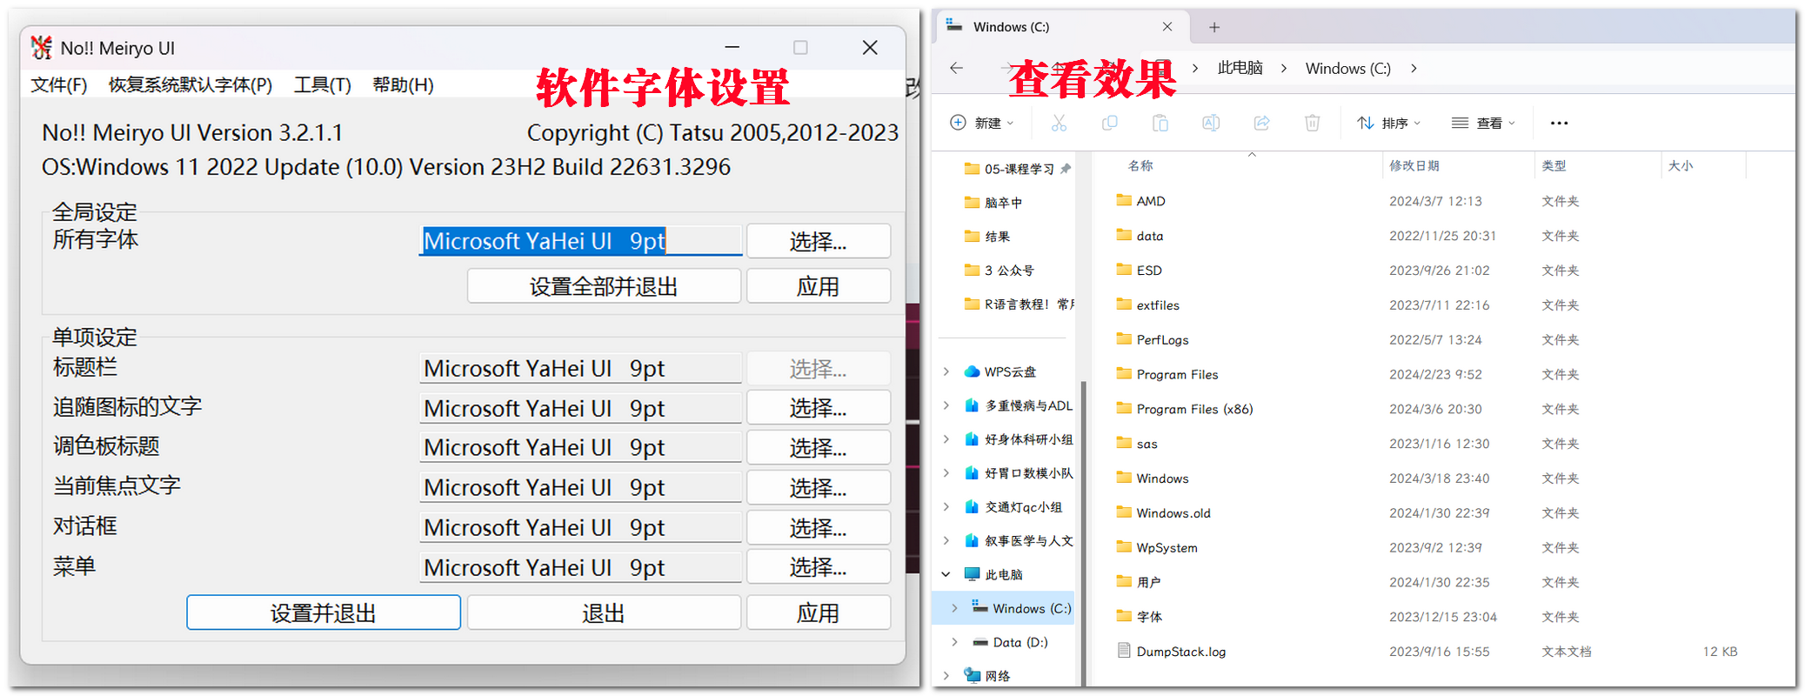Sort by 名称 column header
1805x696 pixels.
tap(1236, 165)
